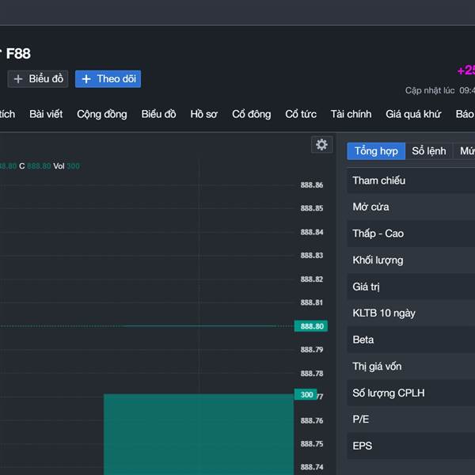Image resolution: width=475 pixels, height=475 pixels.
Task: Click the Cập nhật lúc timestamp
Action: [x=440, y=90]
